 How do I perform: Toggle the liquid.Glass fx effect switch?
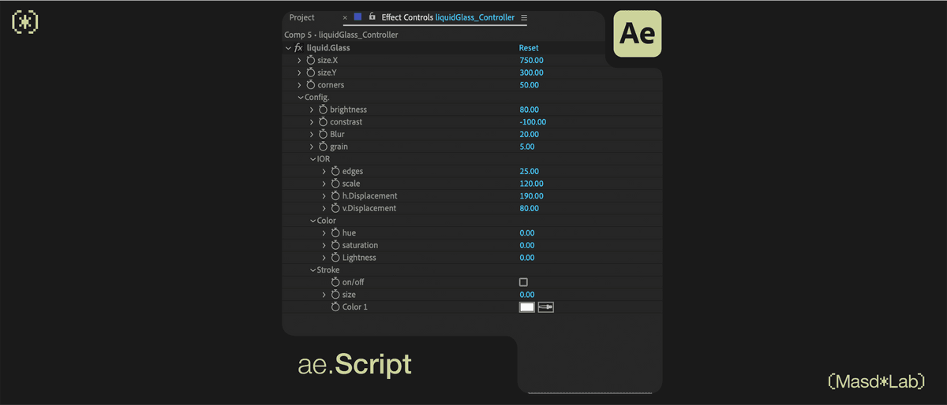(x=298, y=48)
